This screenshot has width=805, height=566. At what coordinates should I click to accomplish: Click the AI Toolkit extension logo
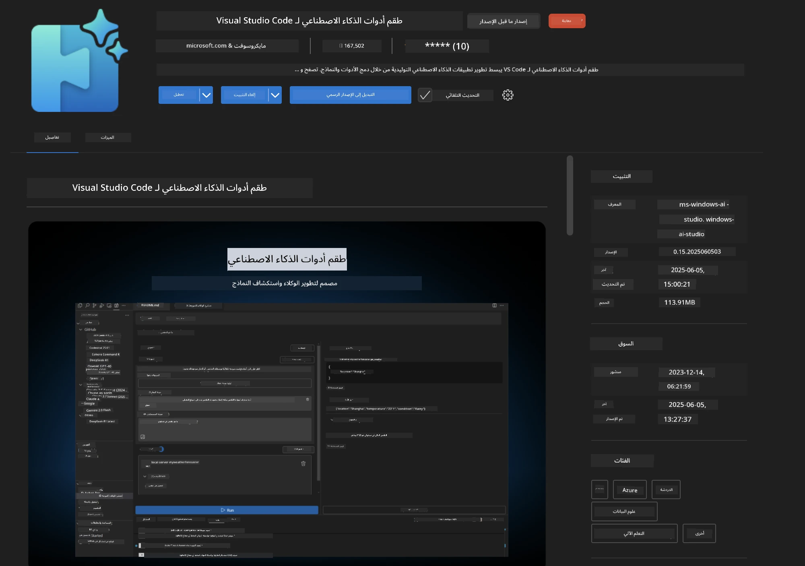pyautogui.click(x=79, y=61)
